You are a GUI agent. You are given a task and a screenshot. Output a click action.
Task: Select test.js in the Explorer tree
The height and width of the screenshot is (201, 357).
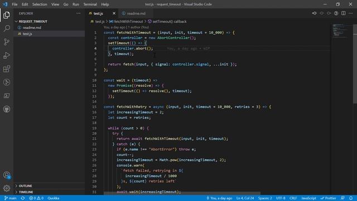(27, 33)
